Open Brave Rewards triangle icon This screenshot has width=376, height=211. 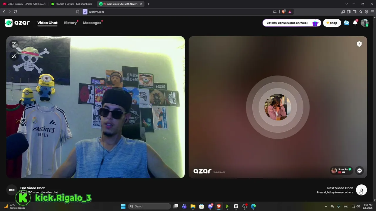290,12
